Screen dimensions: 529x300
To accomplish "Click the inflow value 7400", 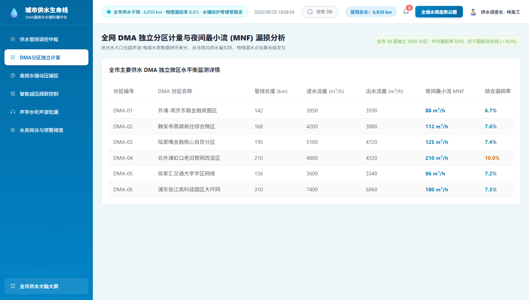I will click(x=312, y=189).
